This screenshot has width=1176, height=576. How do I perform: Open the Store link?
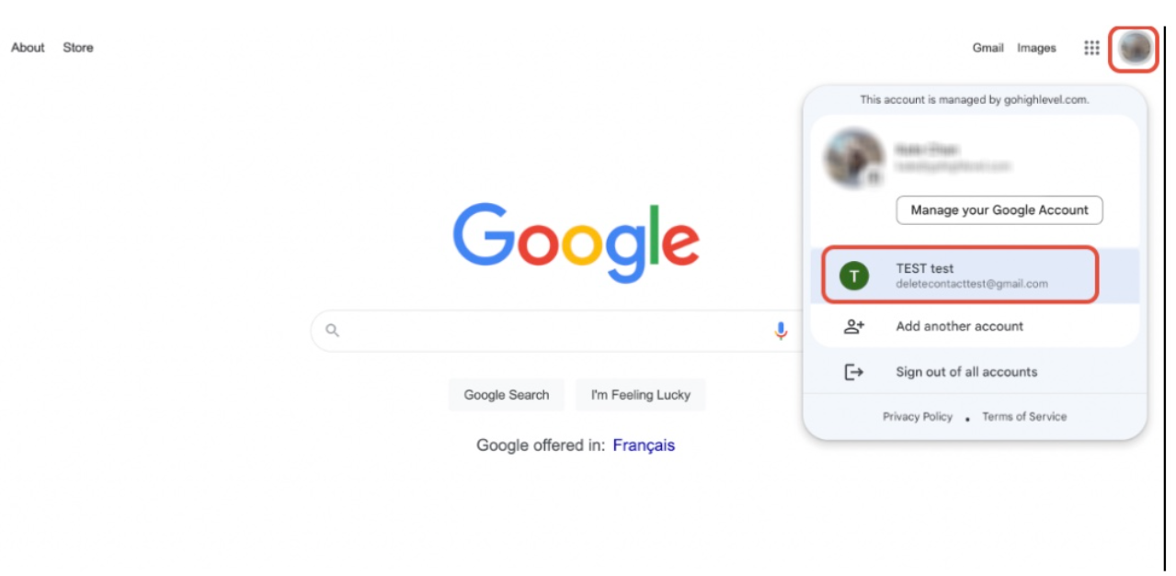click(x=78, y=48)
